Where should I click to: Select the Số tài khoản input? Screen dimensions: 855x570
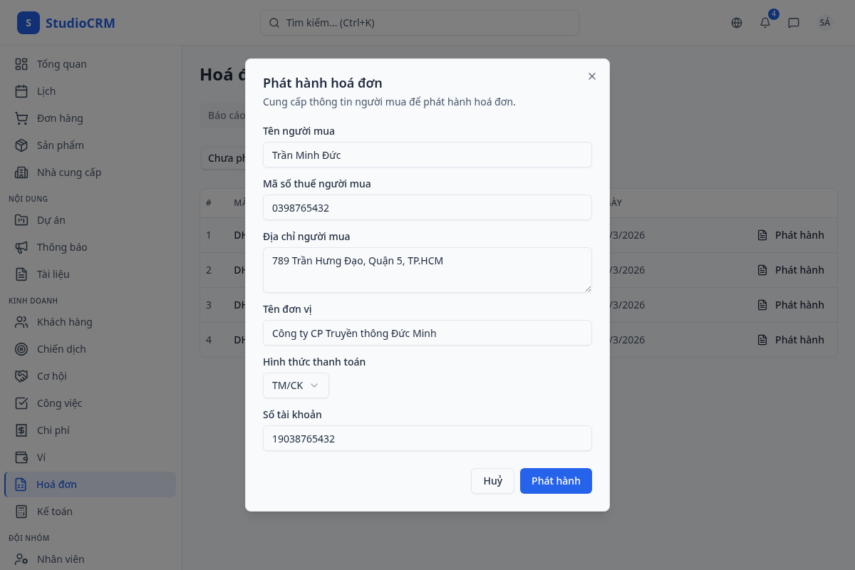tap(427, 438)
